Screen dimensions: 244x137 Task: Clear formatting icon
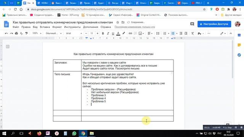[x=193, y=33]
